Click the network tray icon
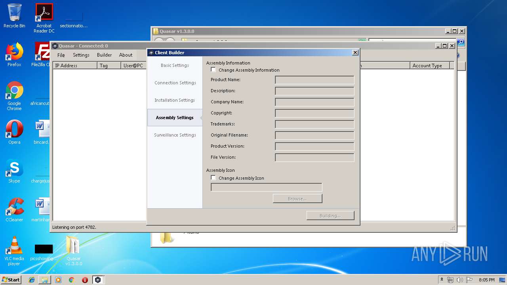Screen dimensions: 507x285 pos(450,280)
